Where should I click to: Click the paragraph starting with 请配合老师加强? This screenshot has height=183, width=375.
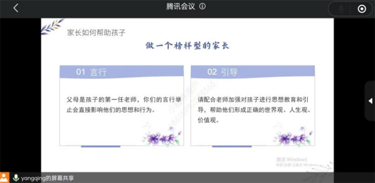coord(254,110)
